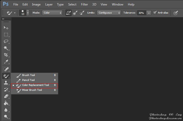Activate the Magic Wand tool
The height and width of the screenshot is (121, 183).
coord(6,48)
